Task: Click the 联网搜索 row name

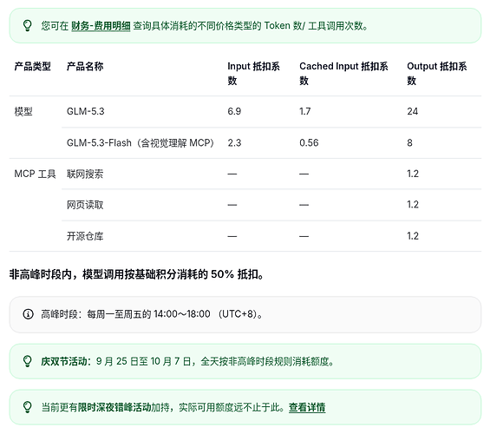Action: (x=85, y=174)
